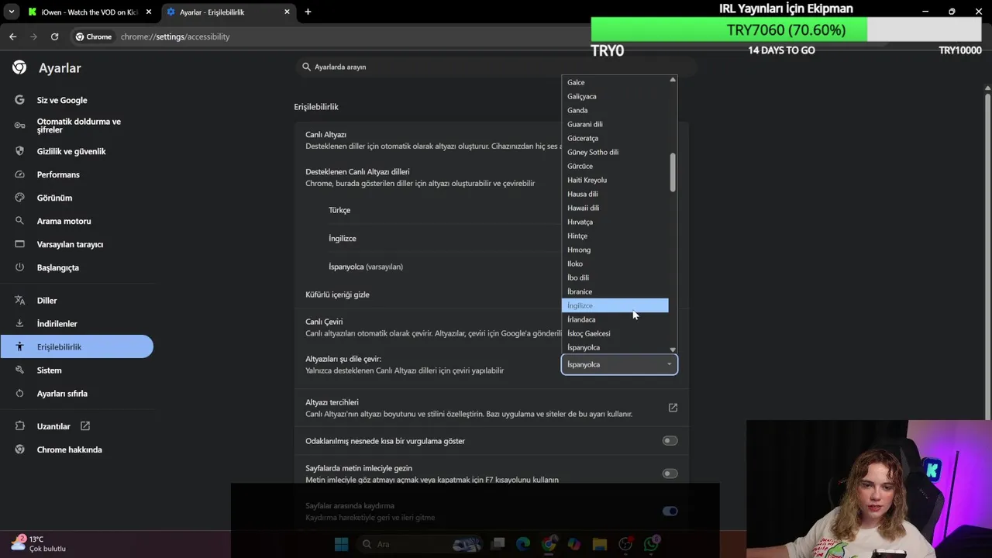Toggle Sayfalarda metin imleciyle gezin switch
The width and height of the screenshot is (992, 558).
[670, 474]
